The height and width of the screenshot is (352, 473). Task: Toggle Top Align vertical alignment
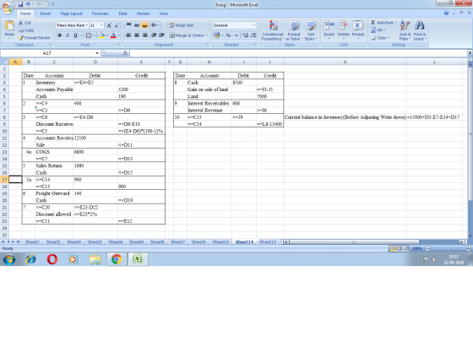click(128, 25)
